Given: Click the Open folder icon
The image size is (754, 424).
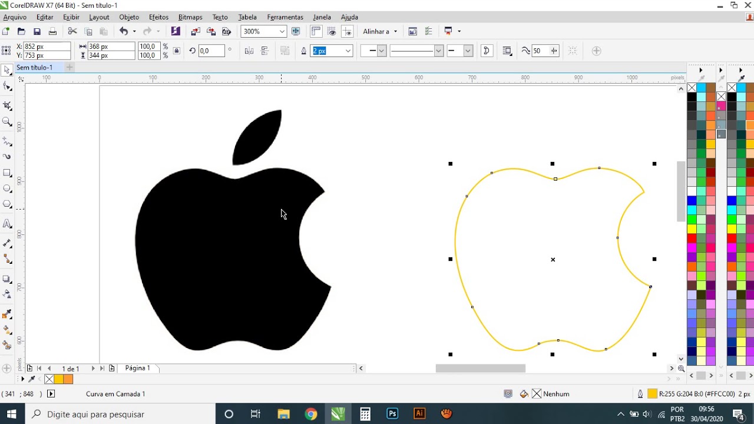Looking at the screenshot, I should click(x=21, y=31).
